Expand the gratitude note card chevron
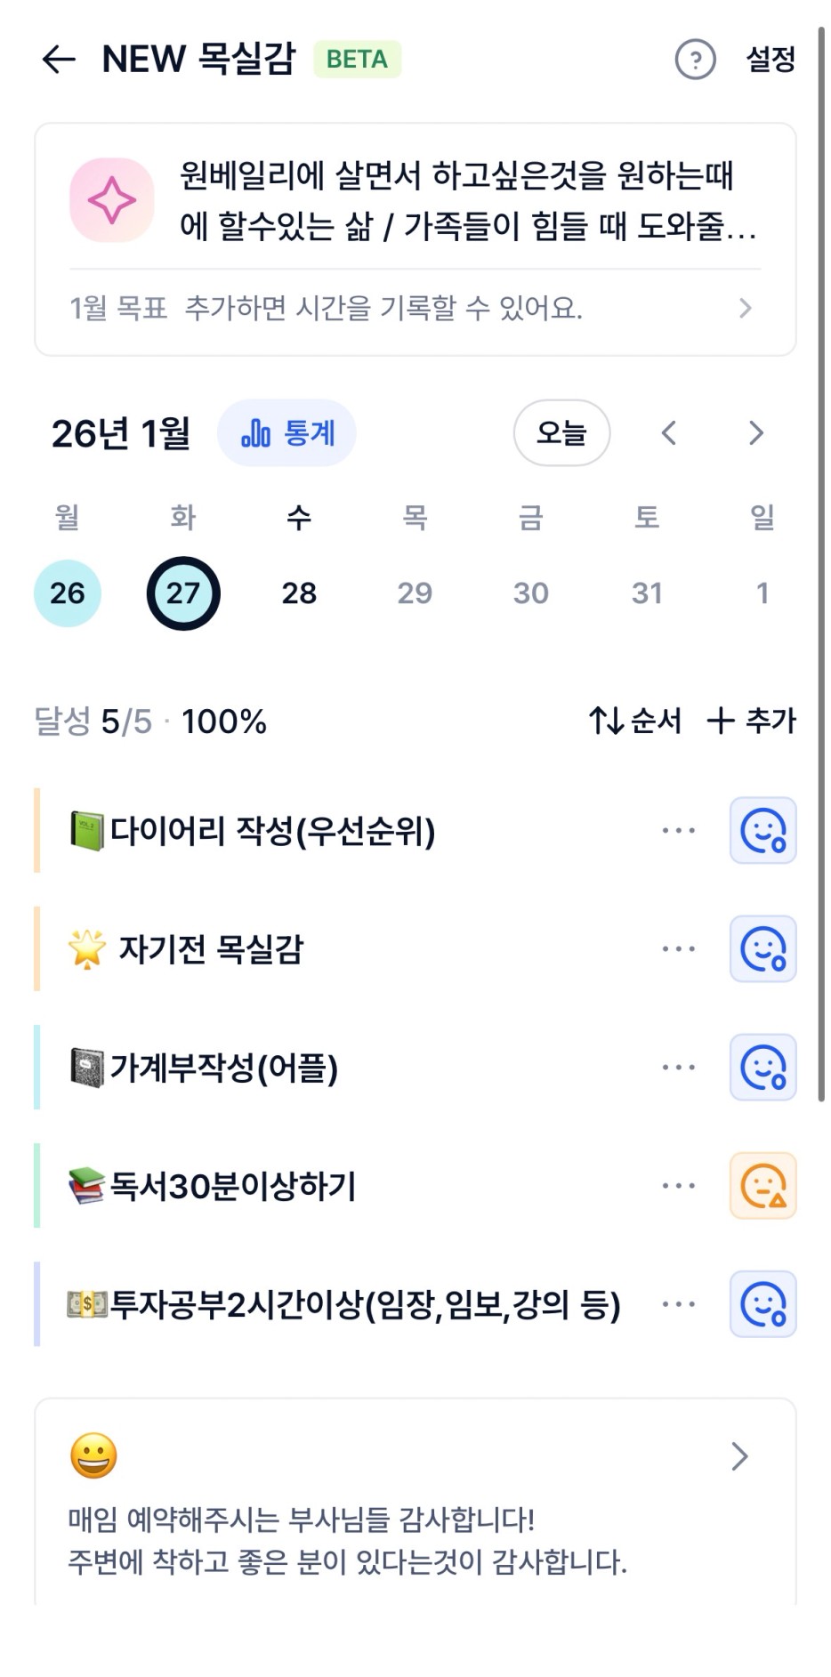This screenshot has height=1677, width=831. click(x=739, y=1456)
